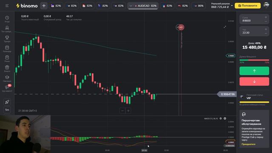Place a down trade with the red arrow button
The height and width of the screenshot is (153, 272).
coord(254,81)
